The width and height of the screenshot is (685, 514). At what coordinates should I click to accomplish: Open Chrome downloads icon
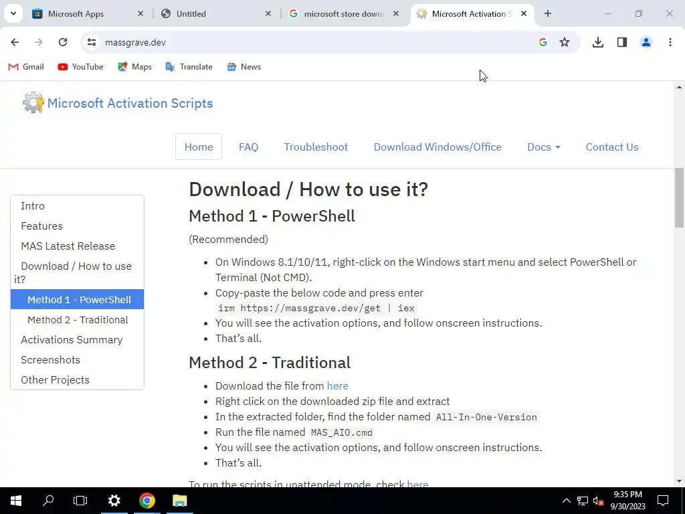tap(598, 42)
